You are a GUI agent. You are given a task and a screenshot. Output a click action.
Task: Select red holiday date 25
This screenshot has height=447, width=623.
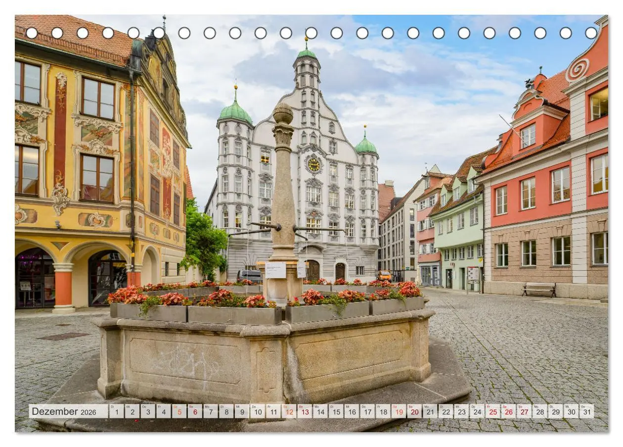492,411
